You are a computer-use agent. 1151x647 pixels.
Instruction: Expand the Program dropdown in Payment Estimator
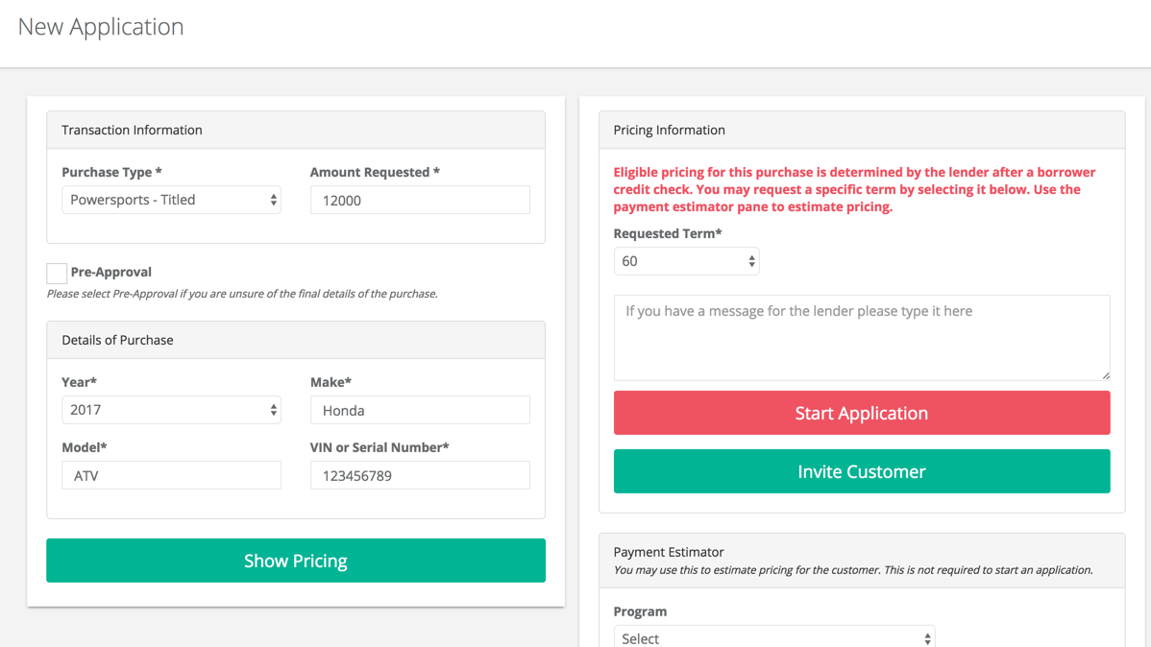coord(773,637)
